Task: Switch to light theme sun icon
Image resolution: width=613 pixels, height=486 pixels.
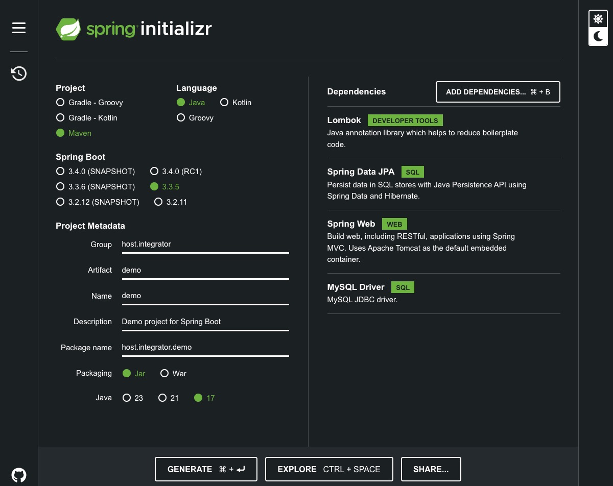Action: (598, 19)
